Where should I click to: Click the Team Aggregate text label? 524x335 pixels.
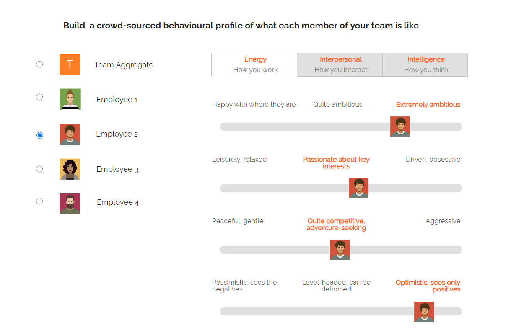pos(124,65)
